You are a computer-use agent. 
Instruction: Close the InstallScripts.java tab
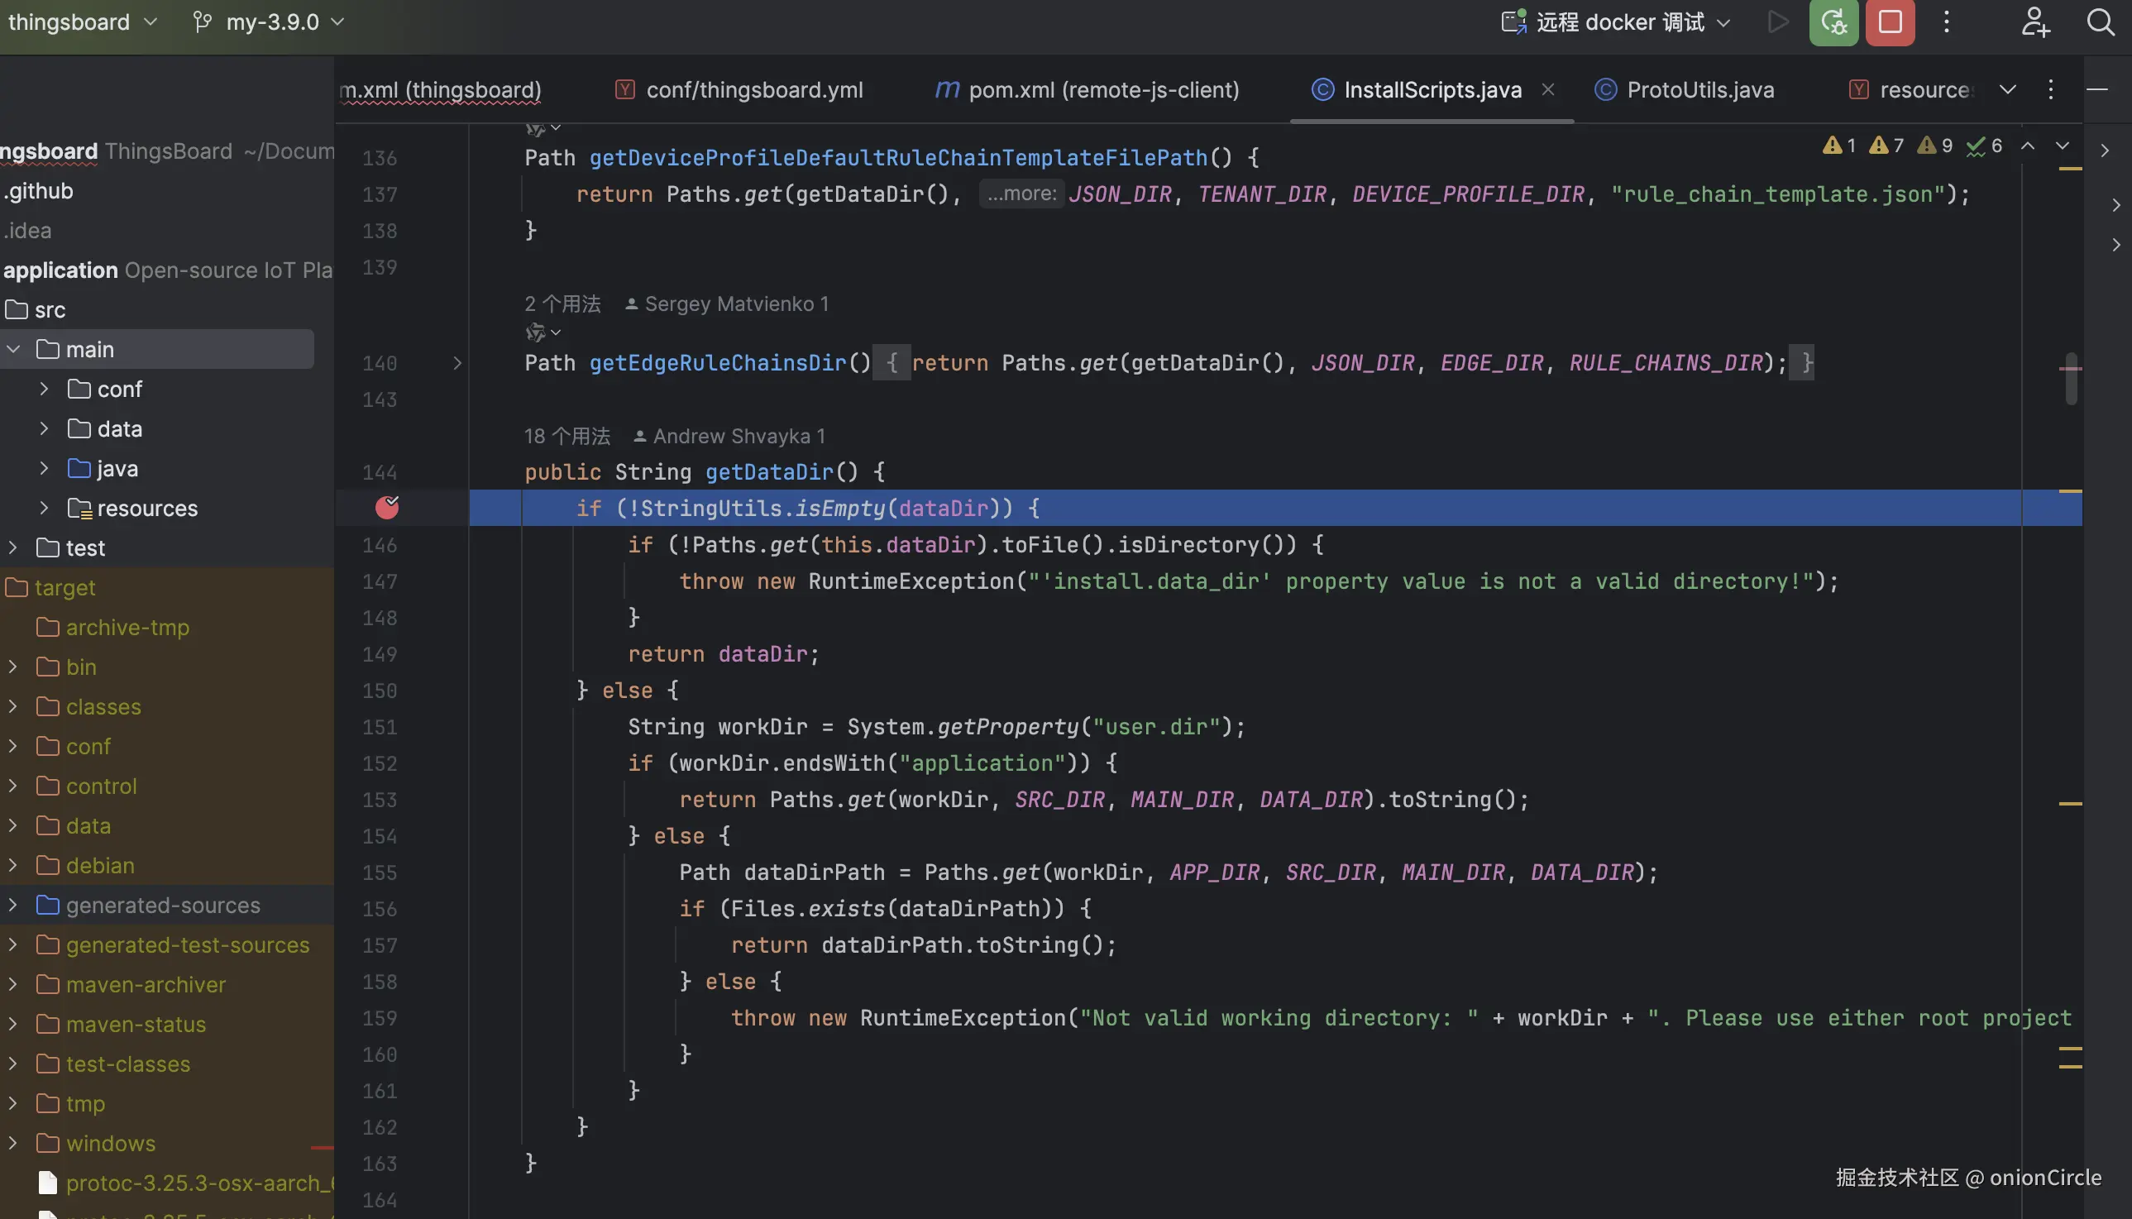click(x=1548, y=89)
